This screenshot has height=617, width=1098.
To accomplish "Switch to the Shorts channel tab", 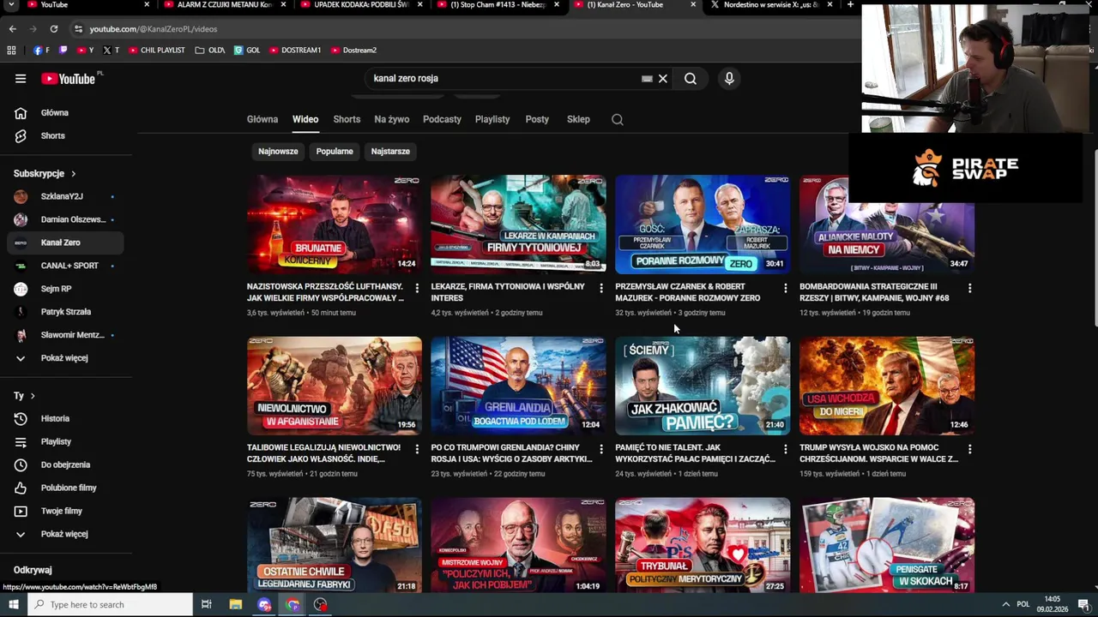I will pos(347,119).
